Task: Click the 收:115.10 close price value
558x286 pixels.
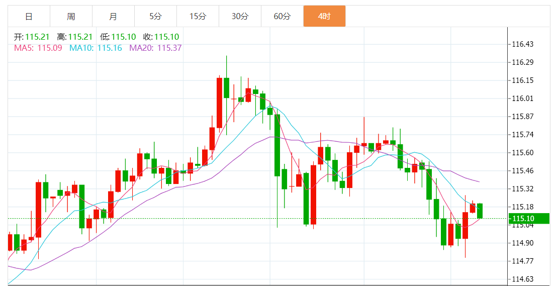Action: (x=161, y=37)
